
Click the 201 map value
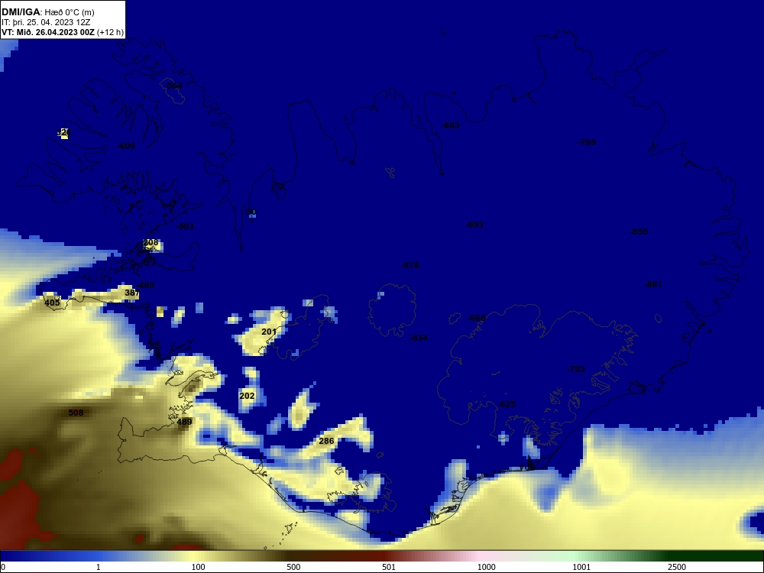click(x=269, y=332)
